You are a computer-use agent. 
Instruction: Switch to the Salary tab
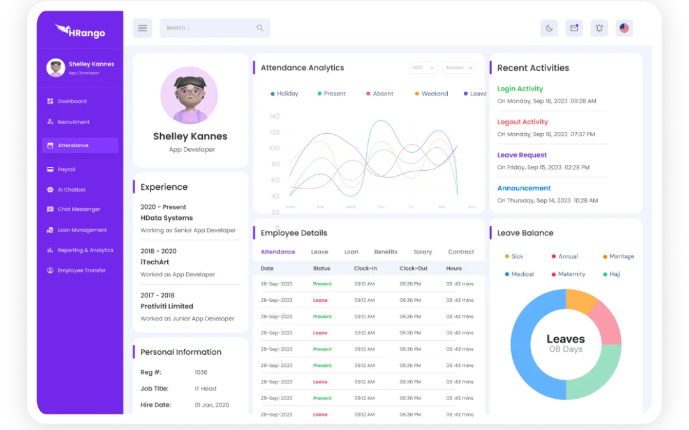pos(422,252)
